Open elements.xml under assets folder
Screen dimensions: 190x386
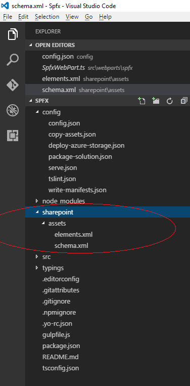click(73, 234)
